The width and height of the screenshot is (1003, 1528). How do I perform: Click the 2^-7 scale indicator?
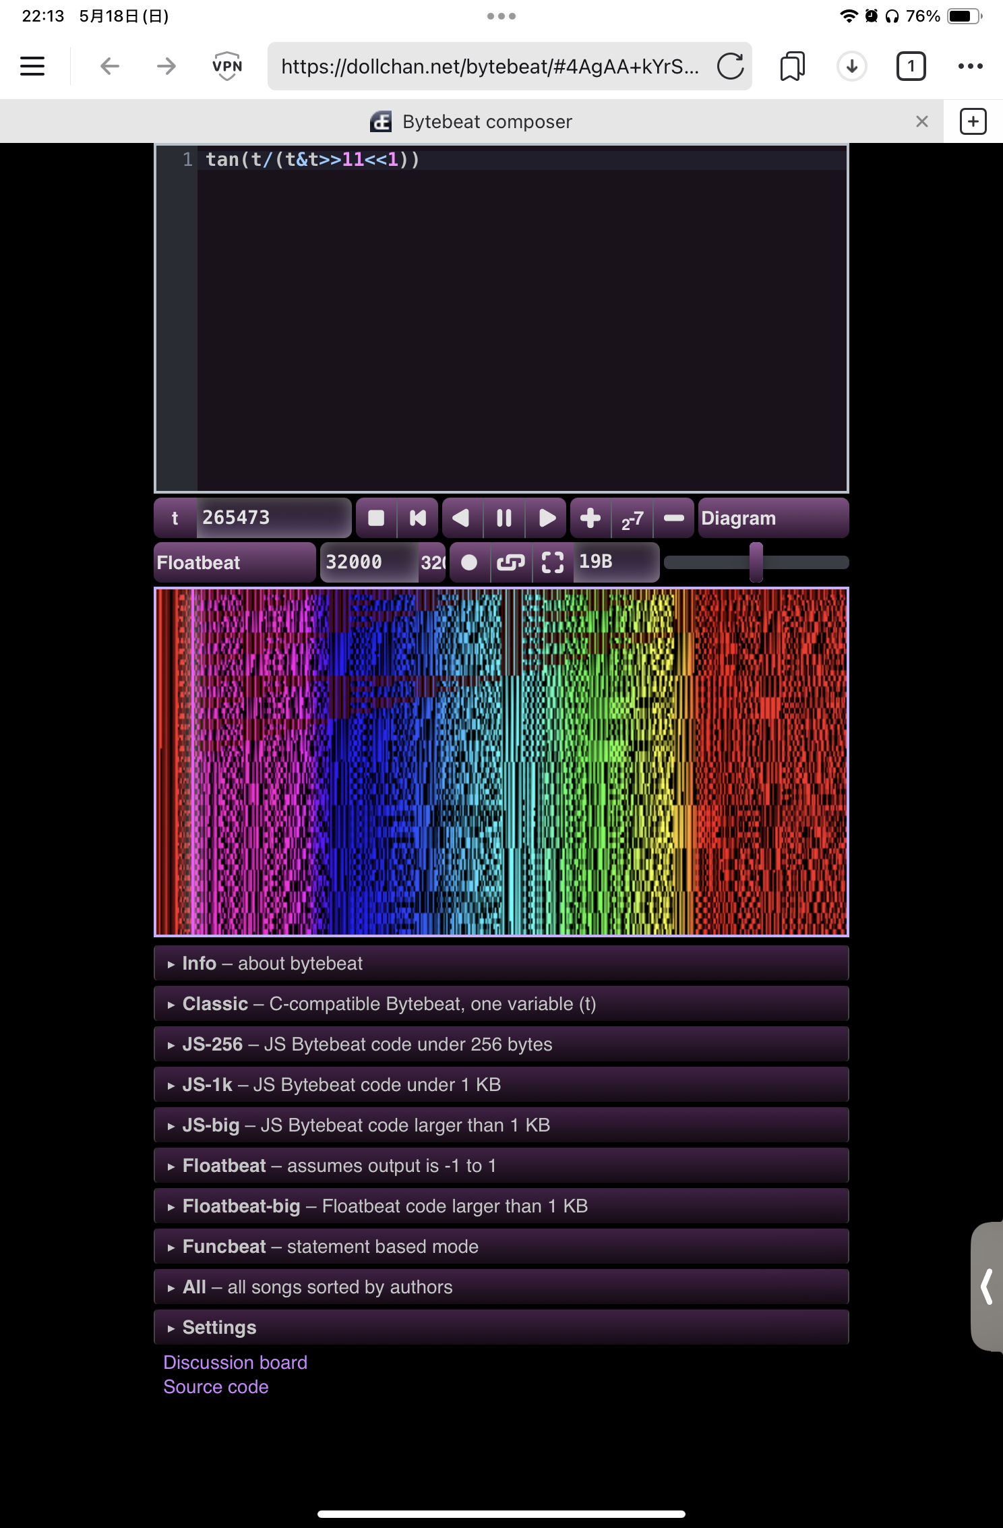click(x=632, y=519)
